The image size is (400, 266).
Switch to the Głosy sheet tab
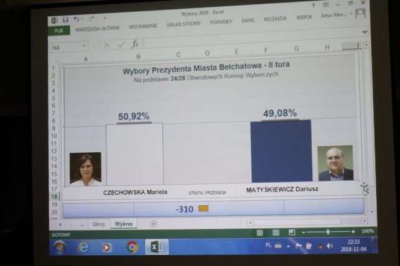click(x=98, y=224)
